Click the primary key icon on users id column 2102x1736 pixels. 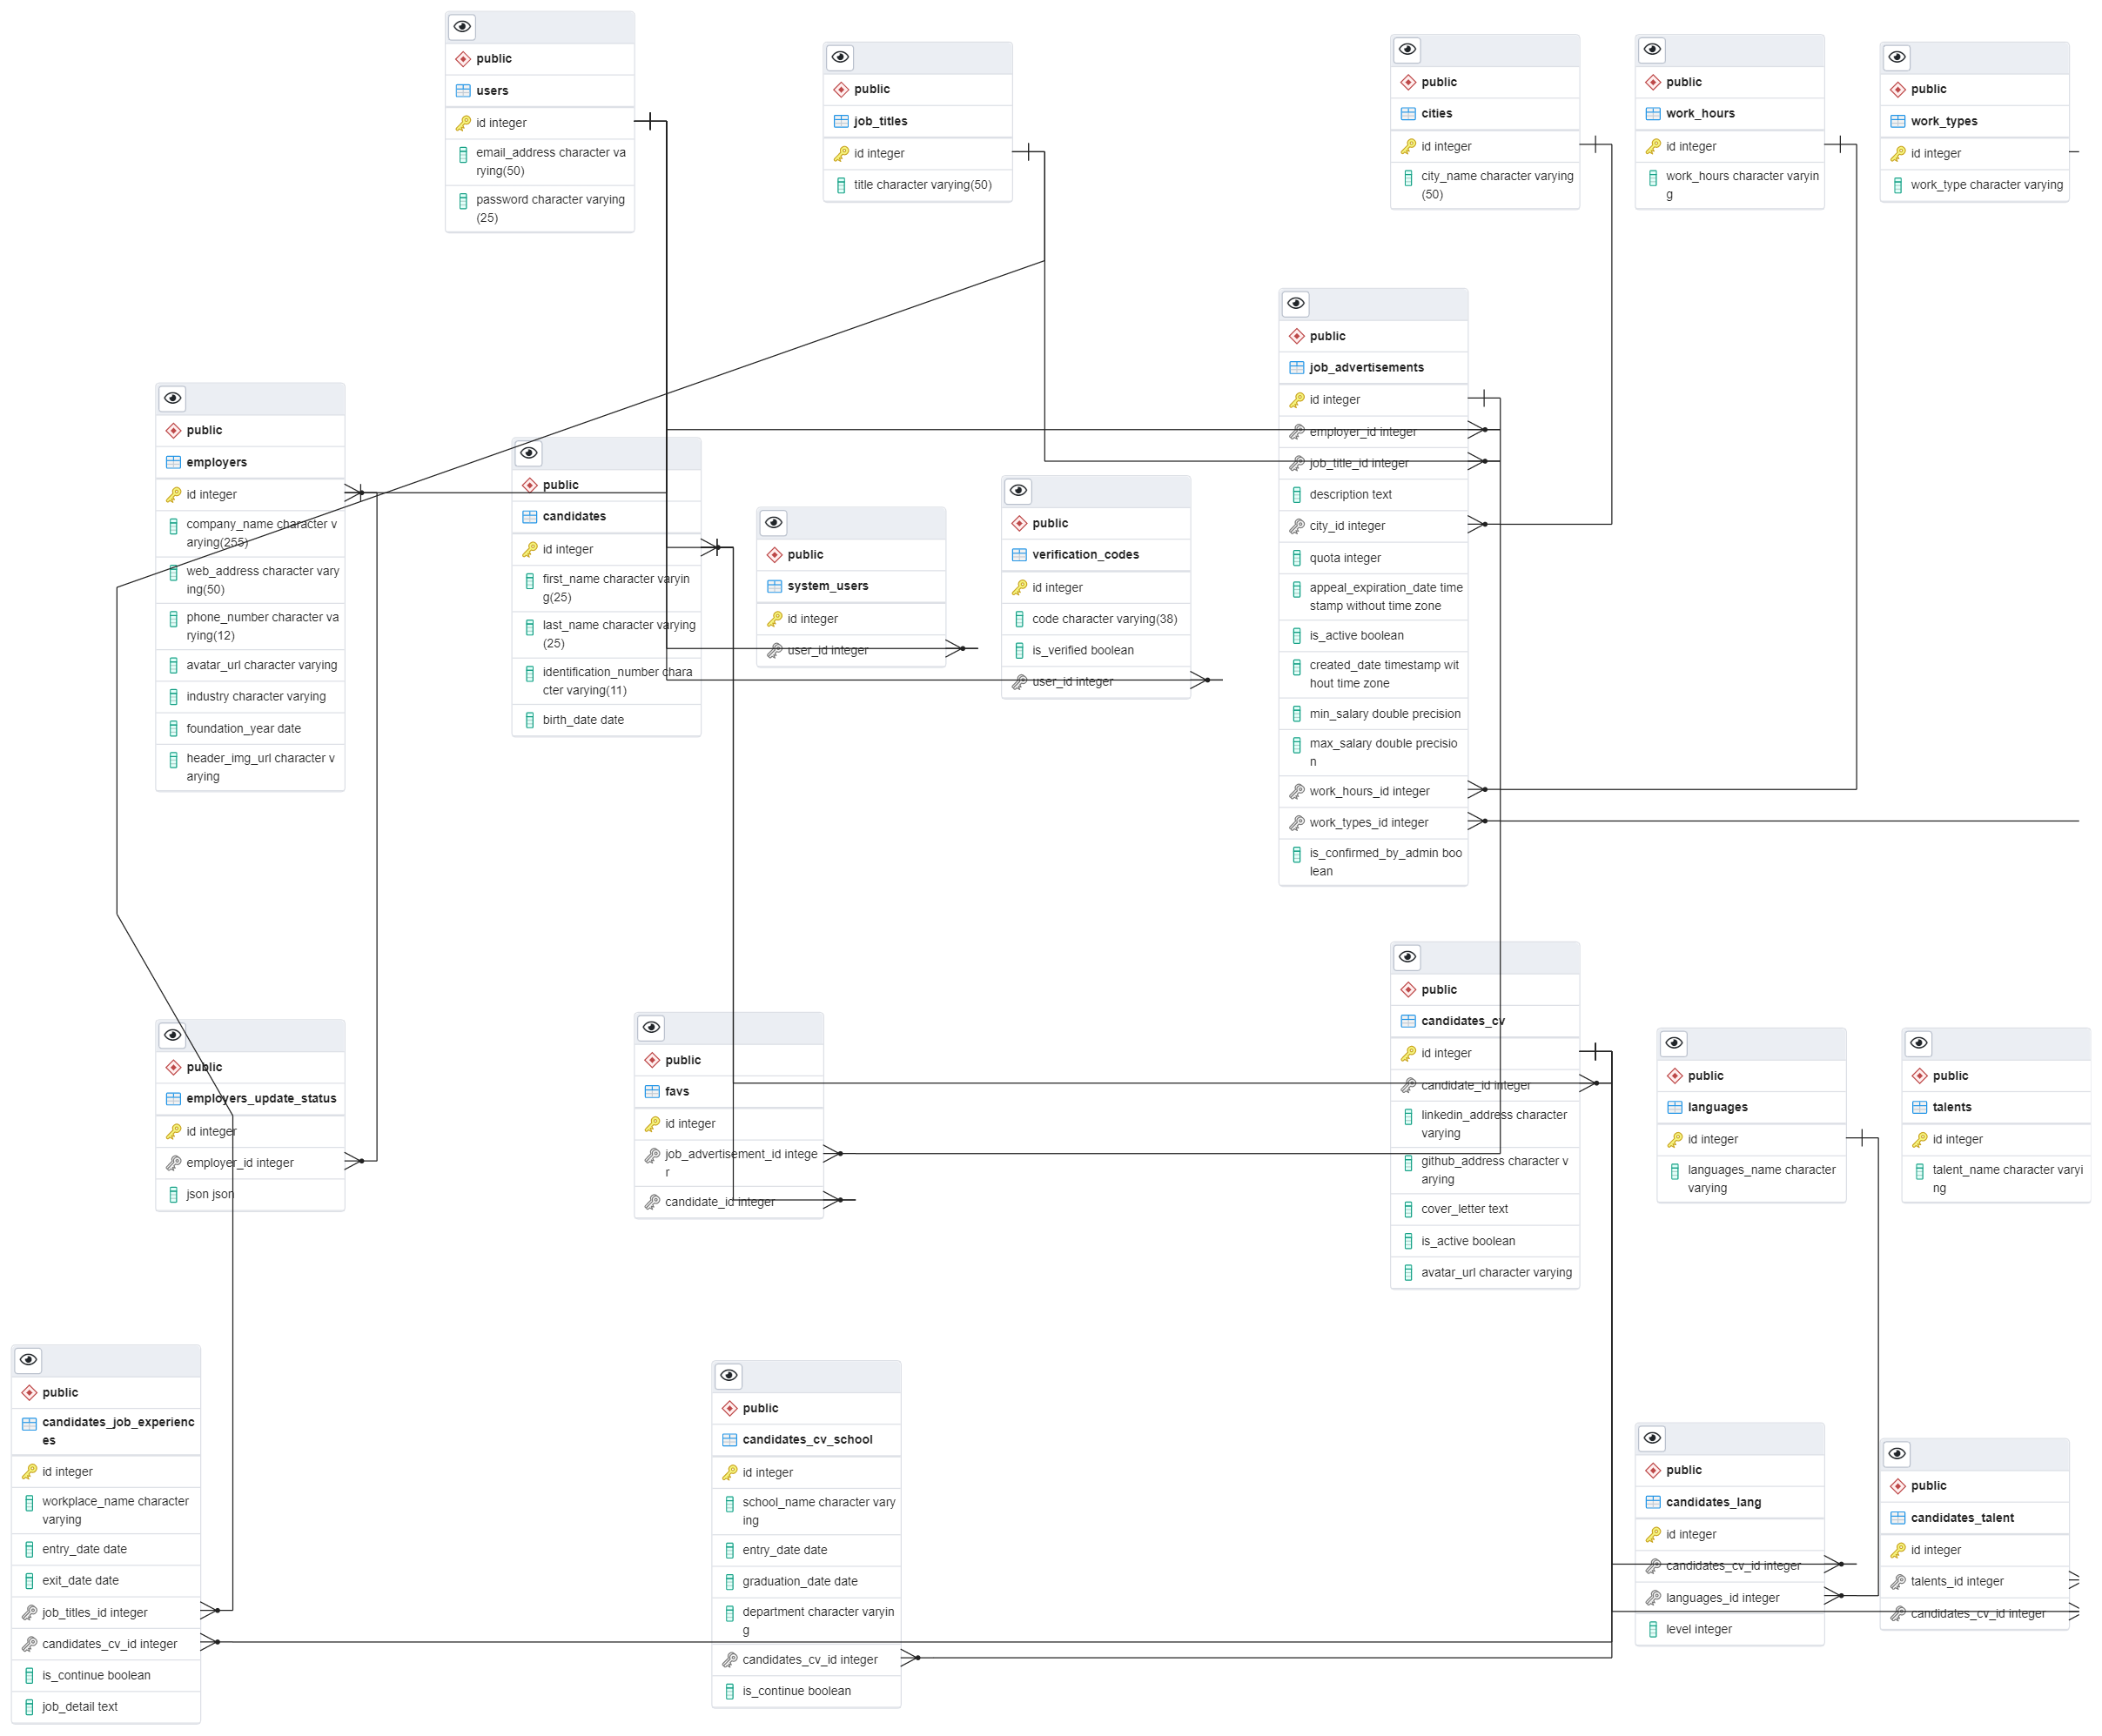[x=463, y=122]
